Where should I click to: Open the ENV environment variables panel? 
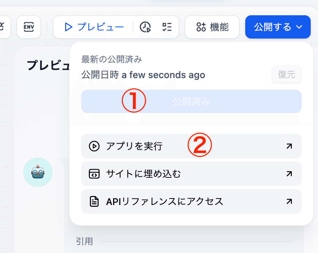(29, 27)
